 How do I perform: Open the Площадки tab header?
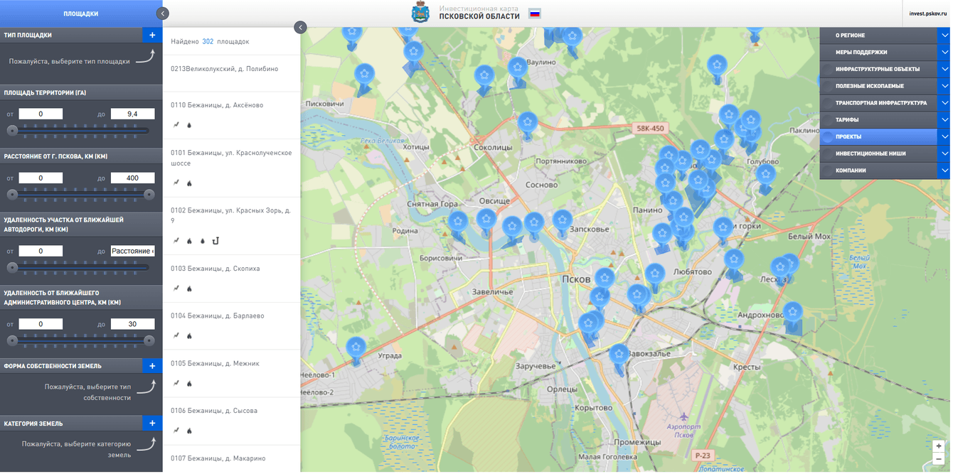[x=81, y=14]
